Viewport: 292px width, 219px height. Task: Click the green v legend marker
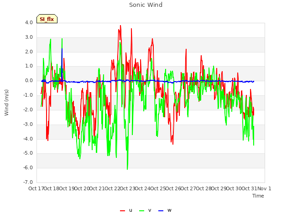[142, 211]
